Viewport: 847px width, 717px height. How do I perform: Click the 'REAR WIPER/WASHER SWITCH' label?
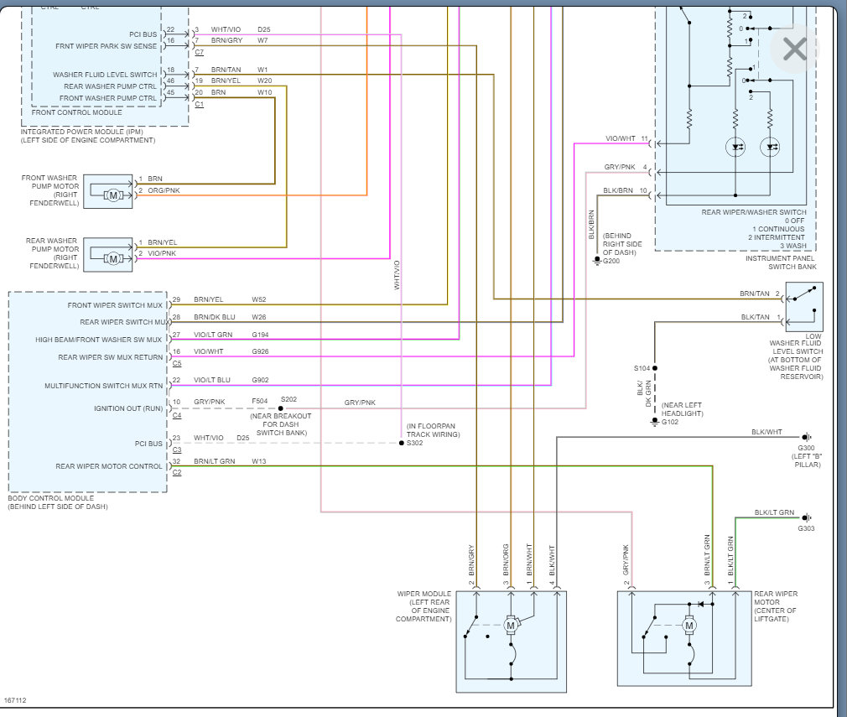tap(754, 212)
